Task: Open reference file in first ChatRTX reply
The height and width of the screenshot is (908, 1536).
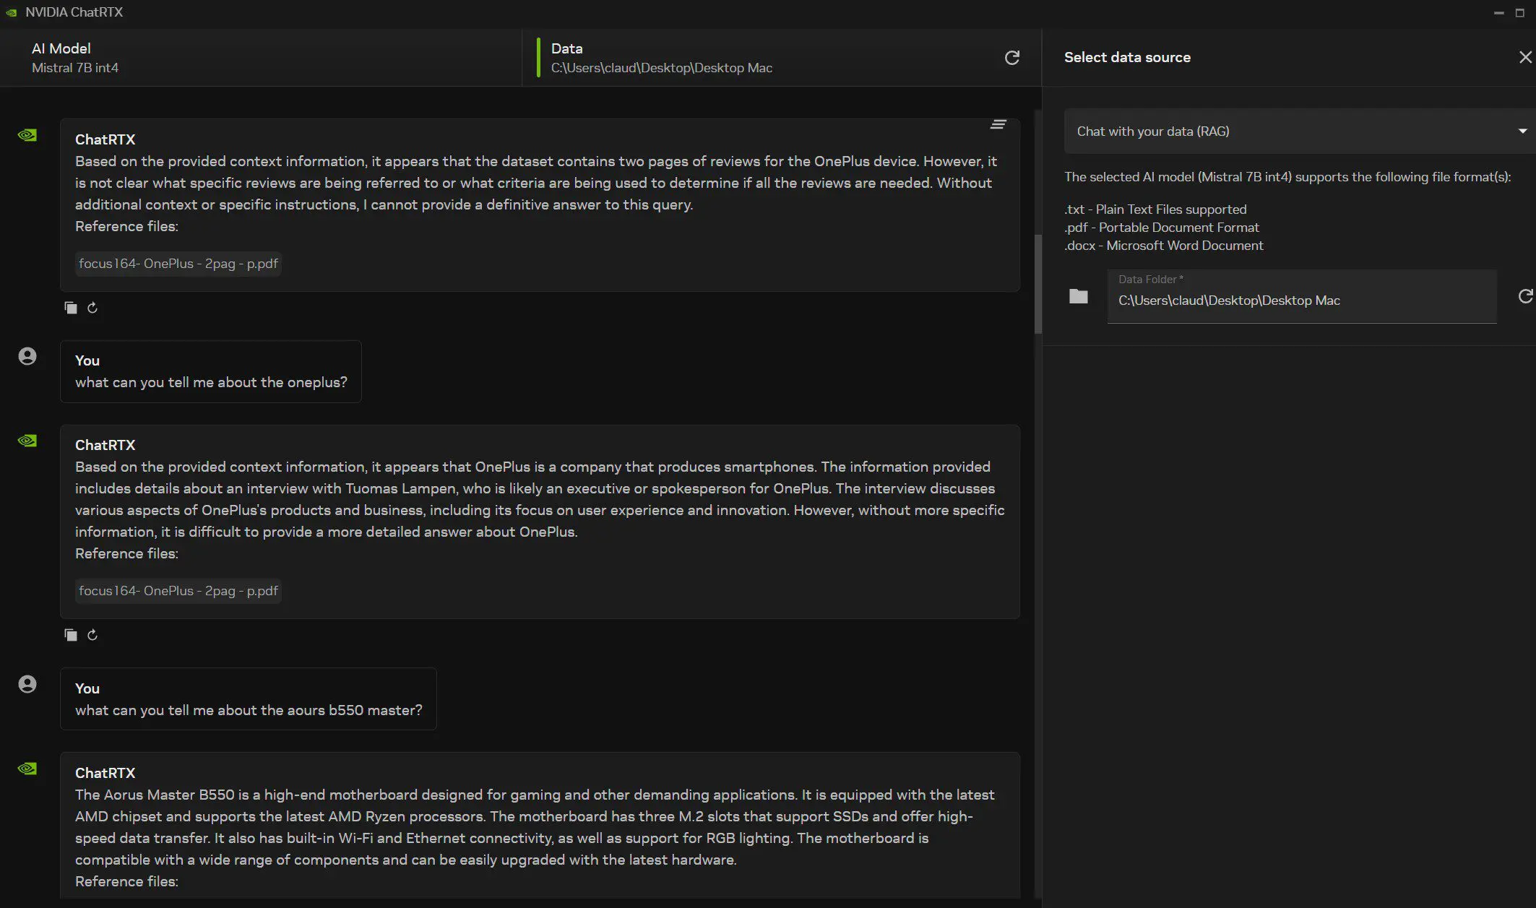Action: click(178, 264)
